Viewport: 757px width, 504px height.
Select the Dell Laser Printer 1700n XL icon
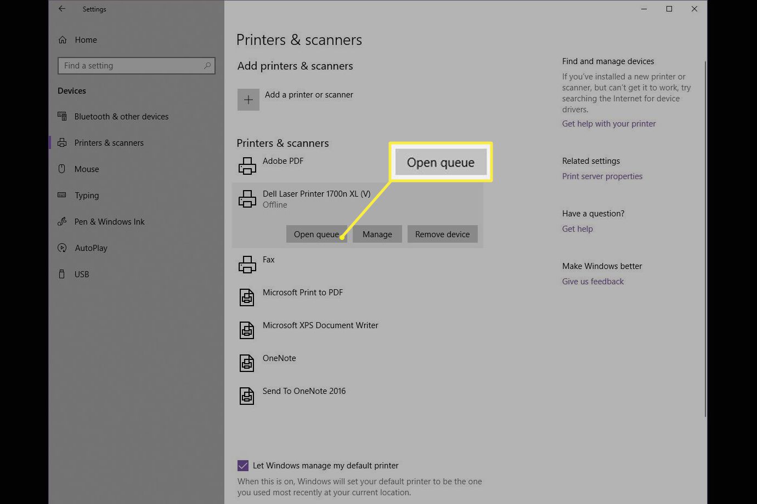tap(247, 198)
